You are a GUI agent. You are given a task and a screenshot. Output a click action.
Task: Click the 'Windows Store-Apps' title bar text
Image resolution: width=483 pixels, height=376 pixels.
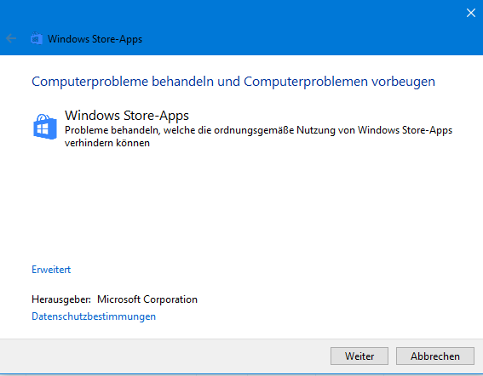tap(95, 39)
